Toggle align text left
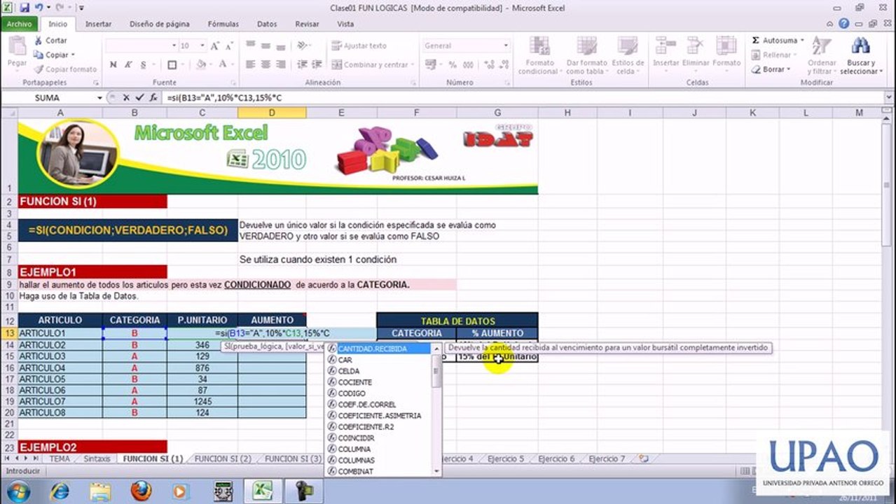Image resolution: width=896 pixels, height=504 pixels. [250, 64]
